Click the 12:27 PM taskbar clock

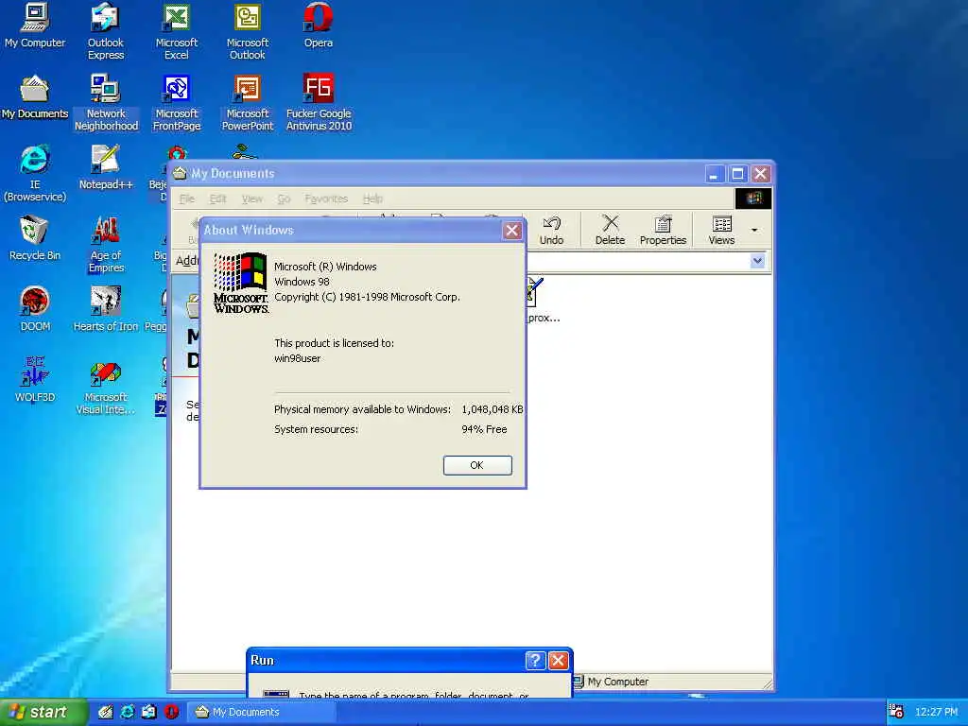937,712
